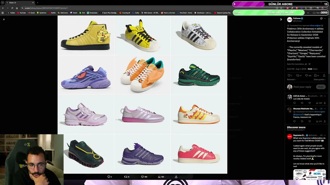Image resolution: width=330 pixels, height=185 pixels.
Task: Click the @CaminoTV mention link
Action: click(299, 115)
